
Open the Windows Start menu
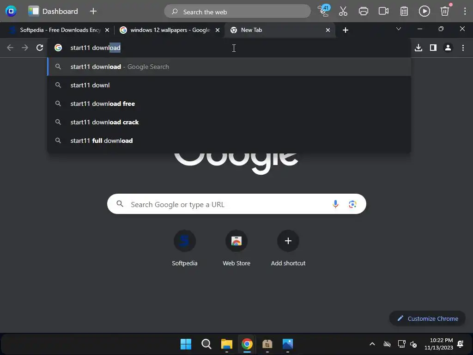pyautogui.click(x=186, y=344)
